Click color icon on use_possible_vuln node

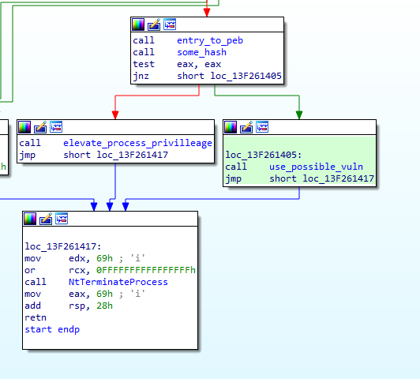[231, 127]
